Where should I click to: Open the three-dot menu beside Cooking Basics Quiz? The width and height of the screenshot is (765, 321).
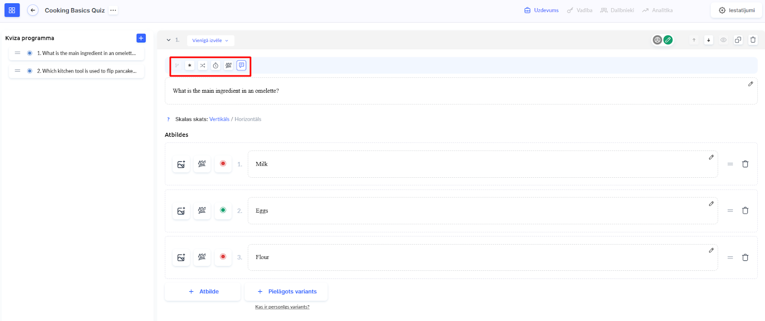(x=113, y=10)
